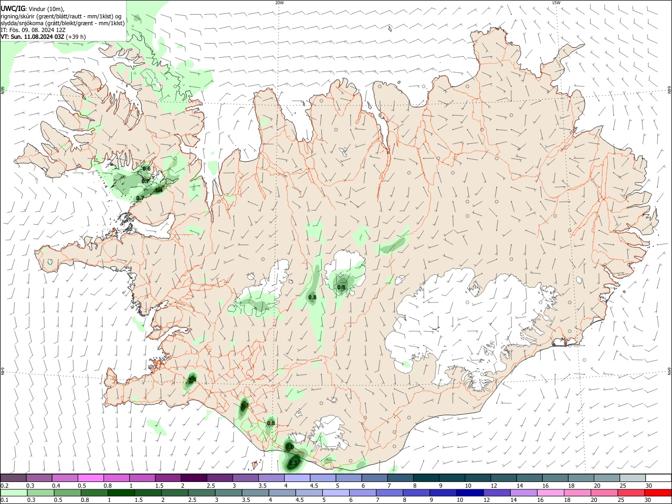Click the 16 light pink swatch in lower rain legend
The height and width of the screenshot is (504, 672).
pos(550,493)
